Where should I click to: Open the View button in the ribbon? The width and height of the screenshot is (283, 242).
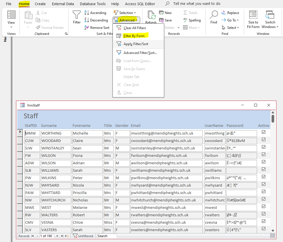point(11,19)
